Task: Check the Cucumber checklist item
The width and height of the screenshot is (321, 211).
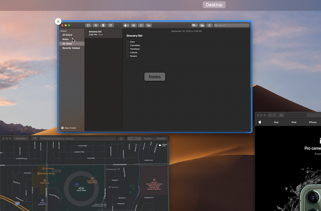Action: pyautogui.click(x=128, y=45)
